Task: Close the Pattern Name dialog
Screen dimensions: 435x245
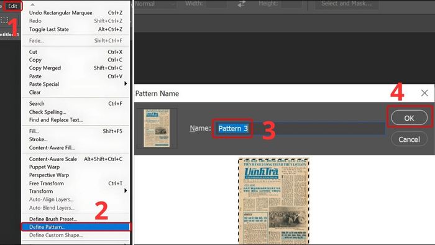Action: tap(424, 93)
